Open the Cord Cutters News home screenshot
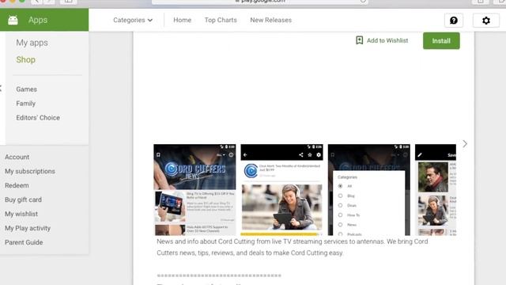506x285 pixels. click(x=194, y=190)
